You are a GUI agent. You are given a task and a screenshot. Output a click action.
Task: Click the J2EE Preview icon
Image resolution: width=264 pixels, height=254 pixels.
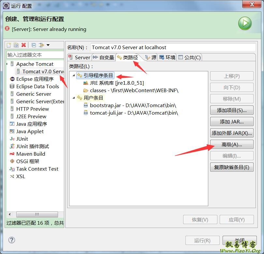(12, 116)
